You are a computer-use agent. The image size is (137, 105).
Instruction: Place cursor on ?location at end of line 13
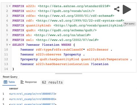(x=100, y=64)
